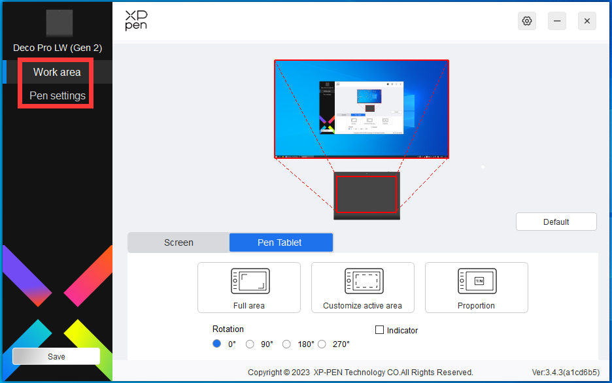Switch to the Screen tab
The image size is (612, 383).
(178, 242)
